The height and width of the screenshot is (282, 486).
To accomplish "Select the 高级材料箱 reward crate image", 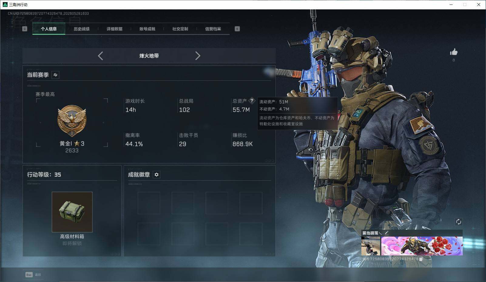I will tap(72, 212).
